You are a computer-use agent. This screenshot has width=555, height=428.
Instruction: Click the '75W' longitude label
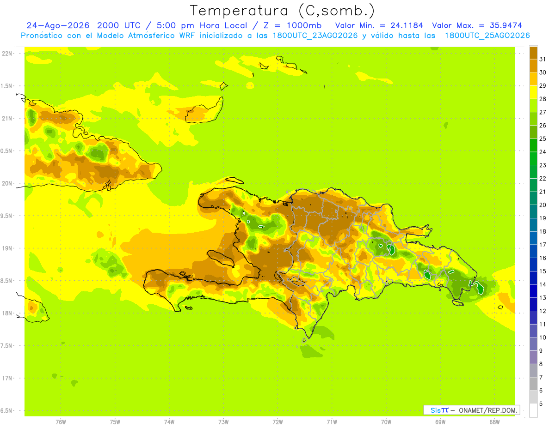115,422
